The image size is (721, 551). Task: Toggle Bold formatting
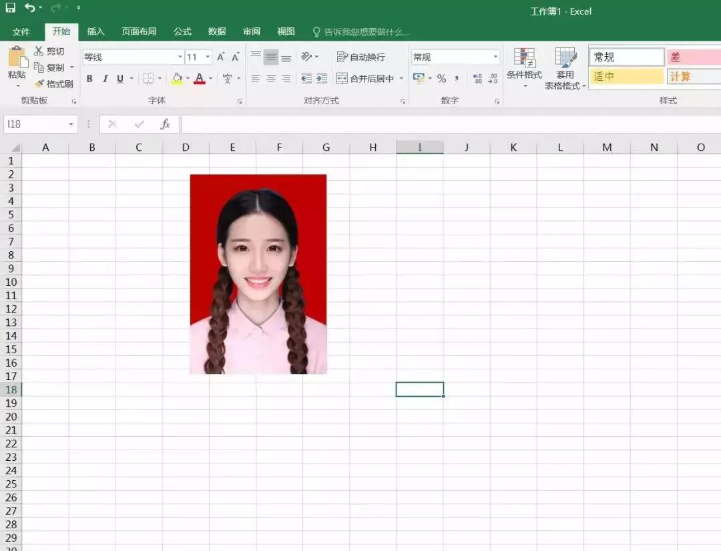89,79
